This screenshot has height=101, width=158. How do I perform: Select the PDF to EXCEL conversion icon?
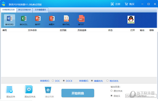24,20
